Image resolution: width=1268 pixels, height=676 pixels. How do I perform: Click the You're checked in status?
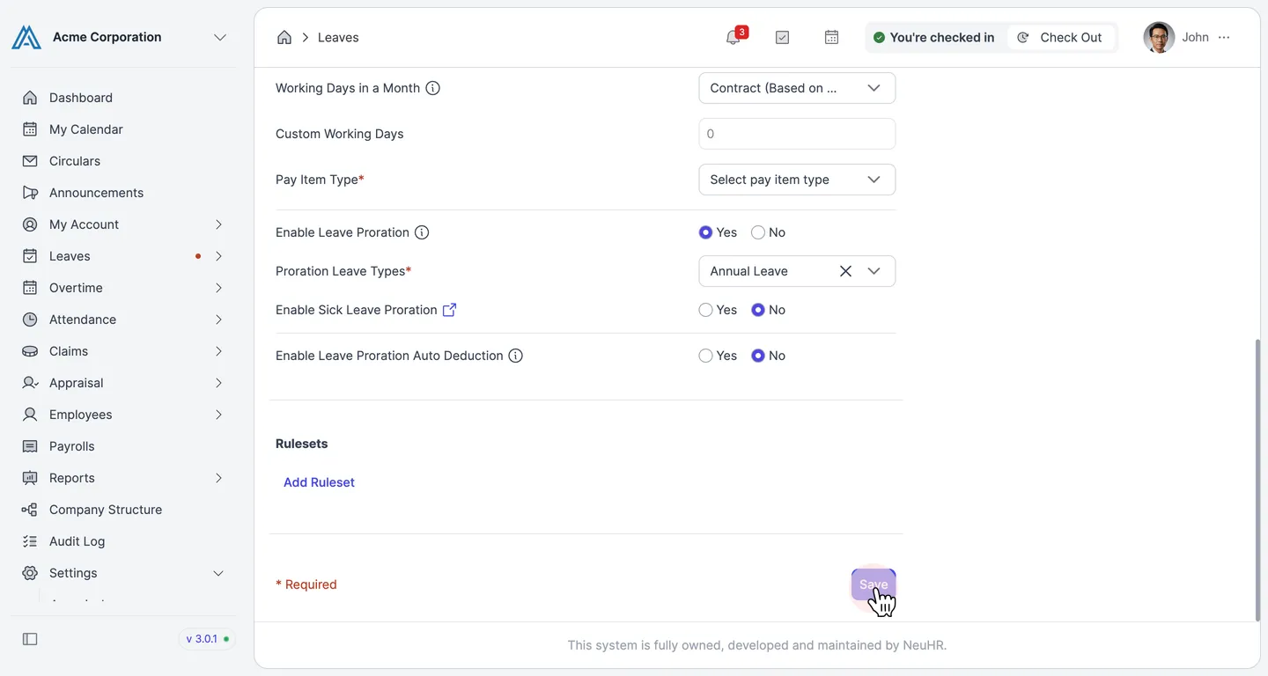point(934,37)
